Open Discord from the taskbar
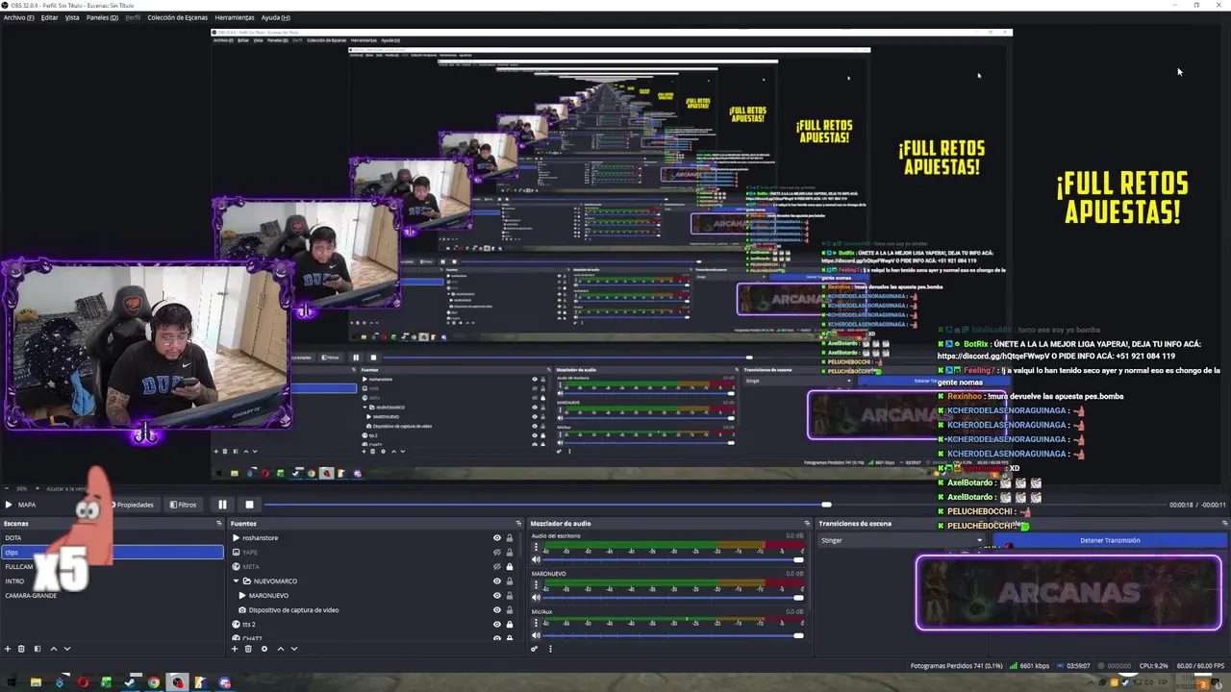Screen dimensions: 1231x692 pyautogui.click(x=225, y=683)
